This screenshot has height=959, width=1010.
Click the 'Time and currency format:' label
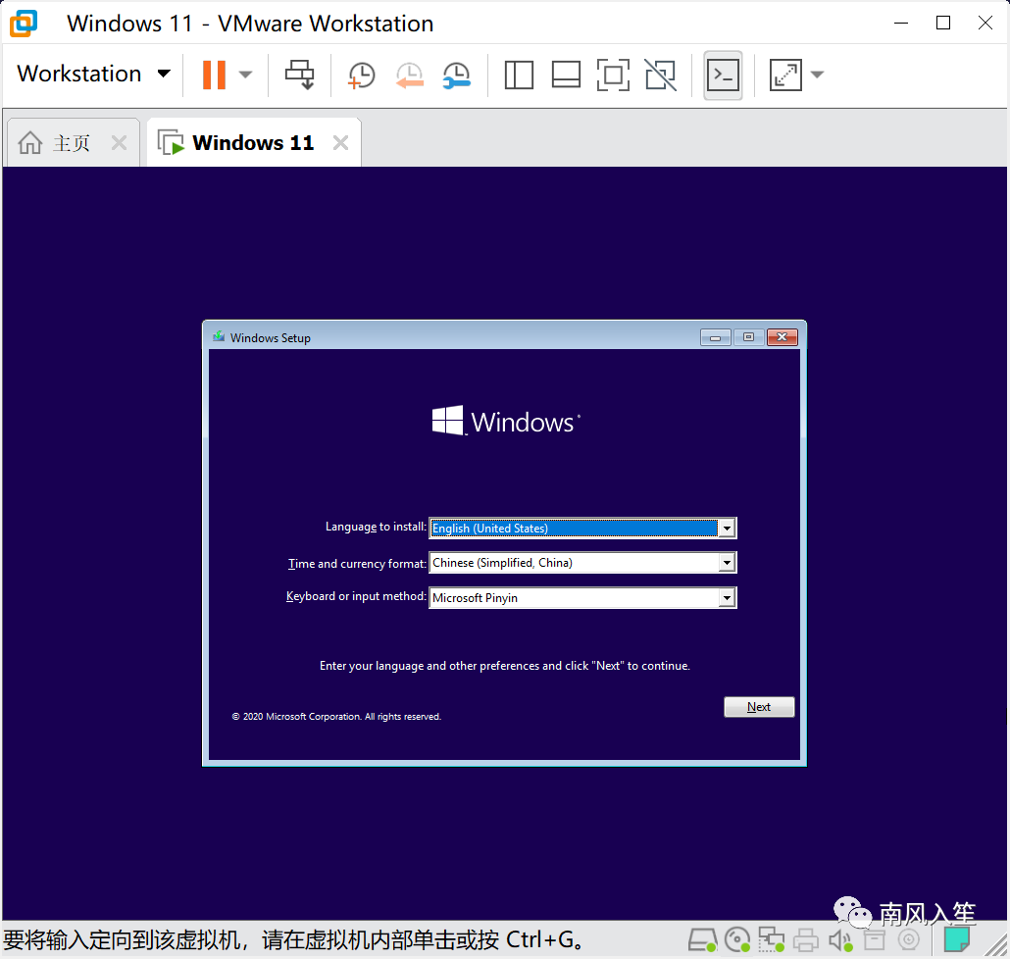point(357,564)
